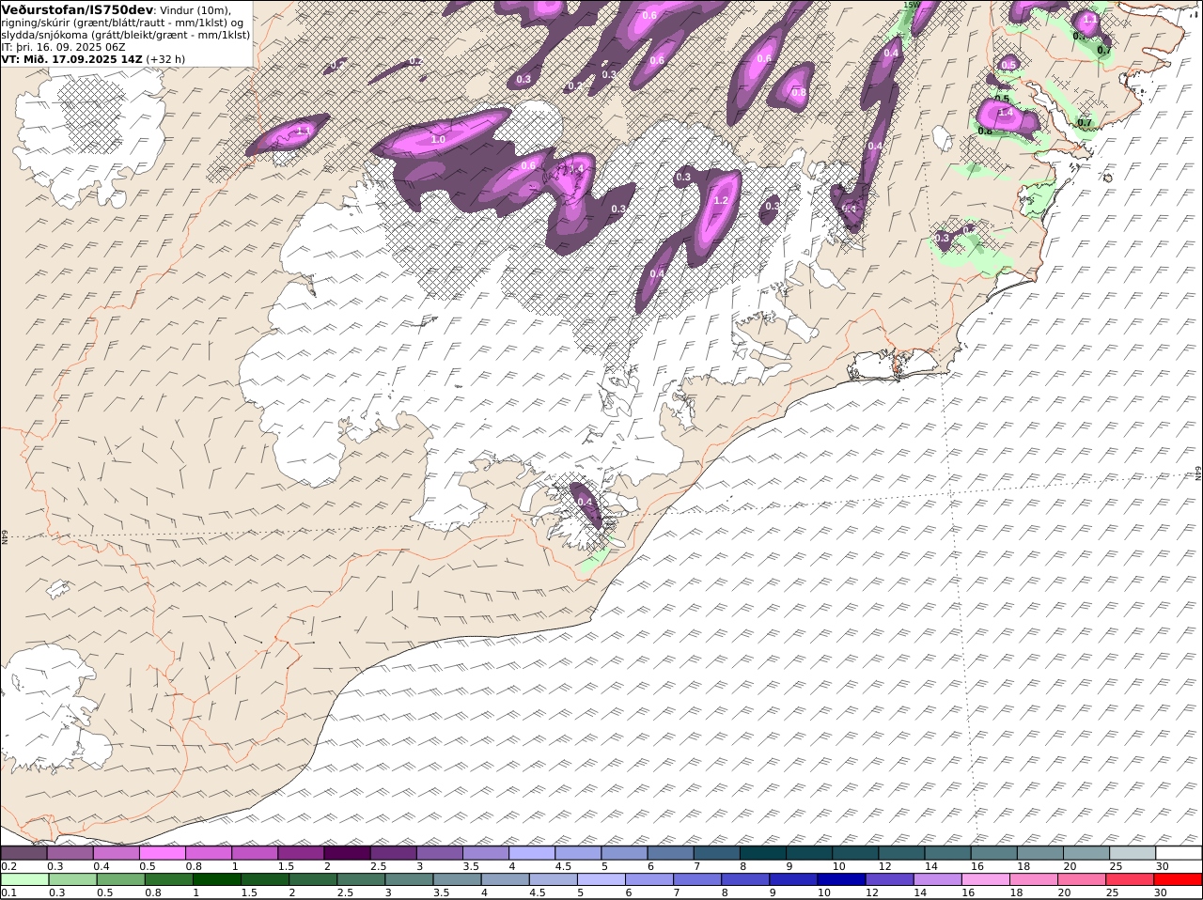
Task: Click bright red swatch ending the rain legend
Action: (x=1179, y=879)
